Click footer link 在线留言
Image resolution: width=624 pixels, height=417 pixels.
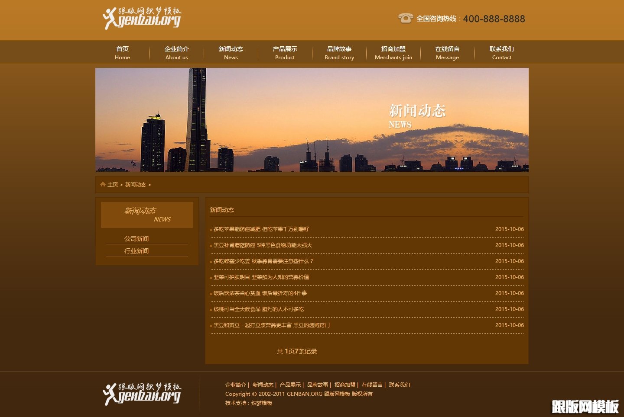point(372,385)
